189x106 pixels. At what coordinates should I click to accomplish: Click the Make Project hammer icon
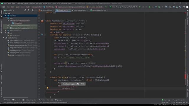[x=106, y=7]
